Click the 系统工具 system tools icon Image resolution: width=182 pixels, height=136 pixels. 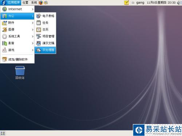pos(4,36)
